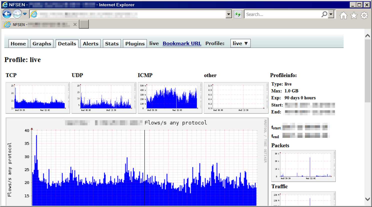This screenshot has height=207, width=372.
Task: Click the Search input field
Action: [x=282, y=14]
